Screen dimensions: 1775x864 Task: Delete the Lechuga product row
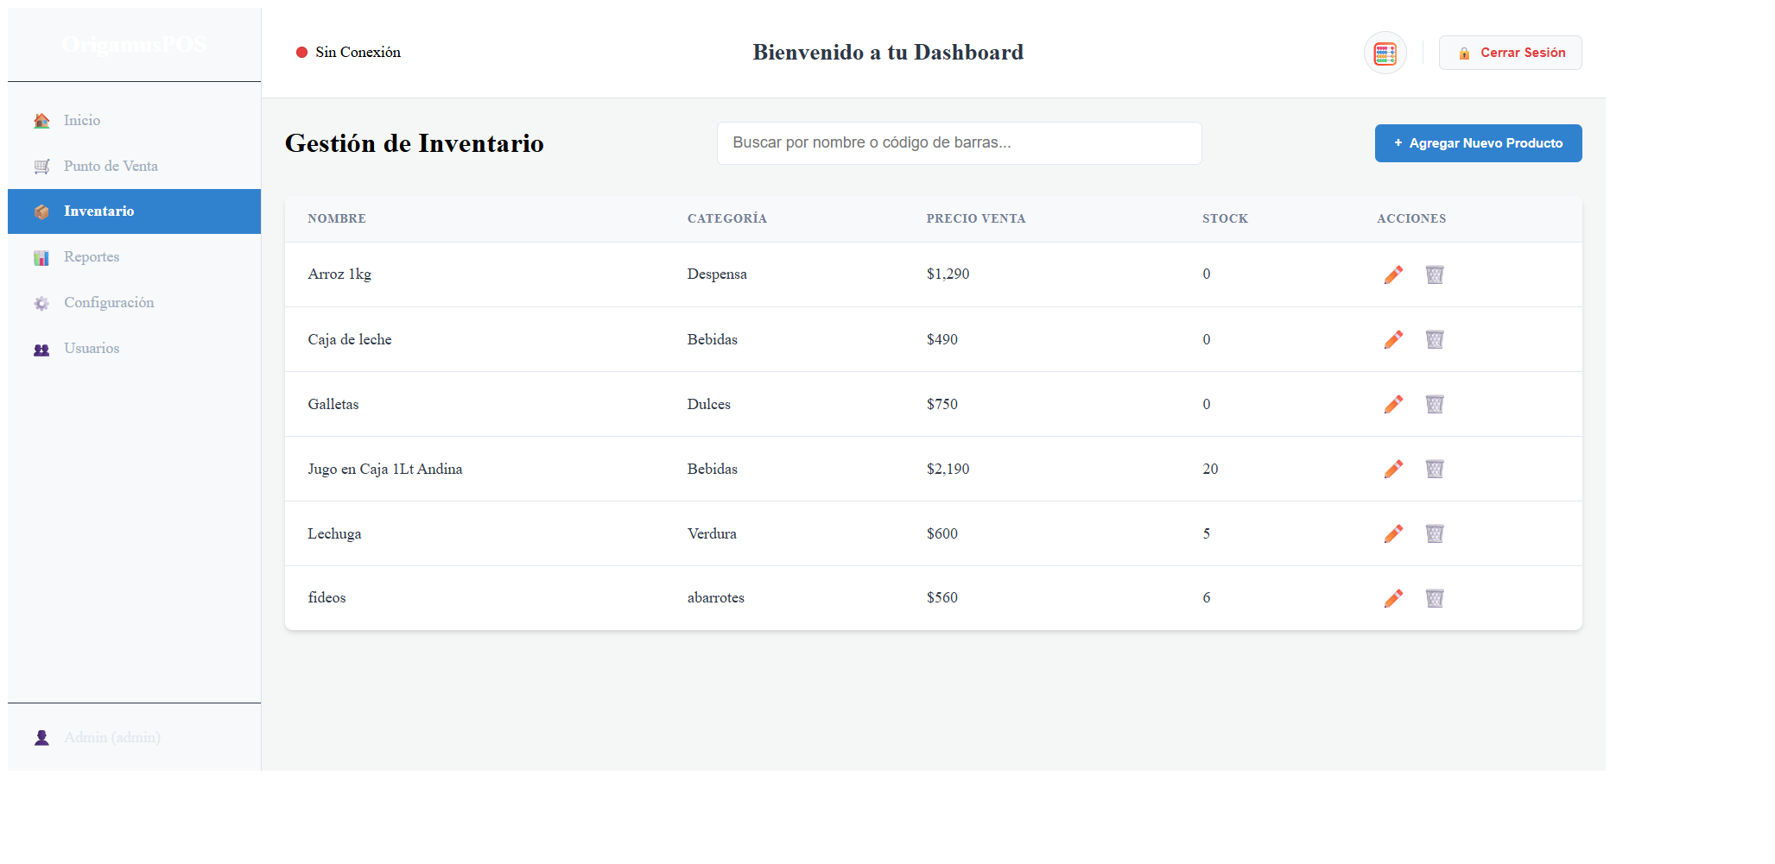click(1435, 533)
